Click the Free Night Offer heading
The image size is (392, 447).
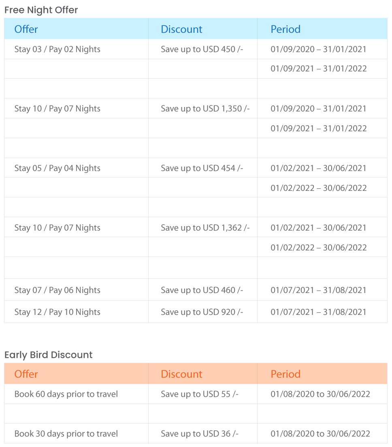pos(41,10)
